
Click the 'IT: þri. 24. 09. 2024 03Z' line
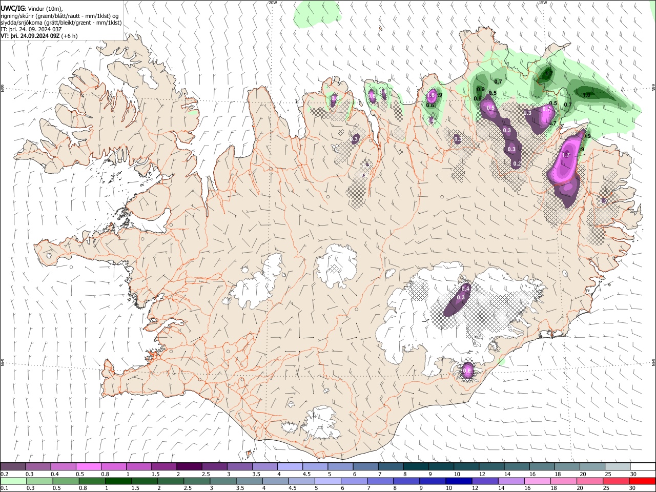[31, 29]
